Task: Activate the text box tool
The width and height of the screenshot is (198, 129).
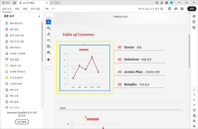Action: click(48, 46)
